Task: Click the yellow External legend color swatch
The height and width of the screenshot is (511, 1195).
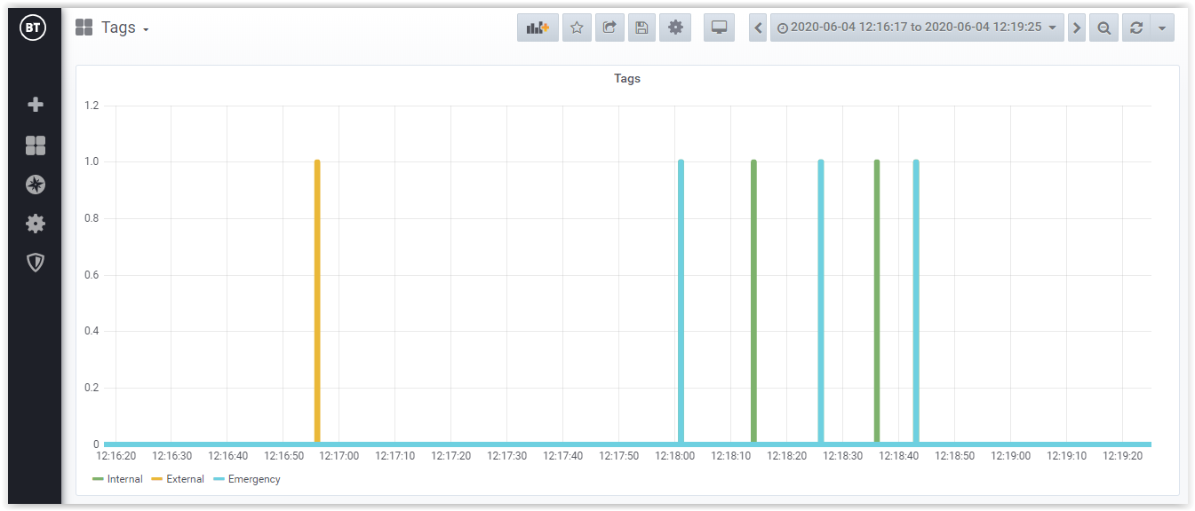Action: 157,479
